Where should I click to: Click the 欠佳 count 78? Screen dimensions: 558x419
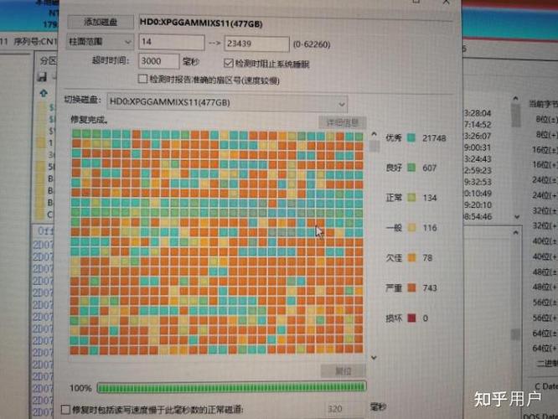click(427, 258)
